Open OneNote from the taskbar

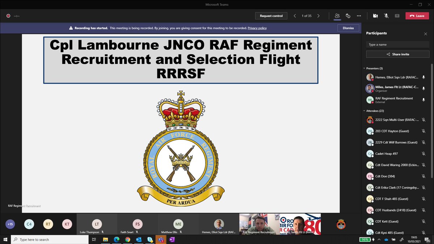point(172,239)
